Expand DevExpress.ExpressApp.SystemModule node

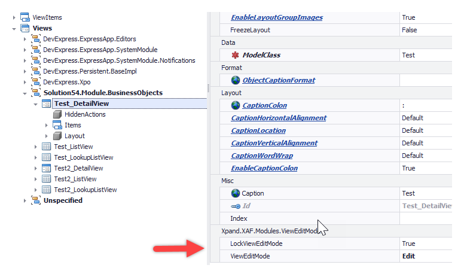point(25,50)
